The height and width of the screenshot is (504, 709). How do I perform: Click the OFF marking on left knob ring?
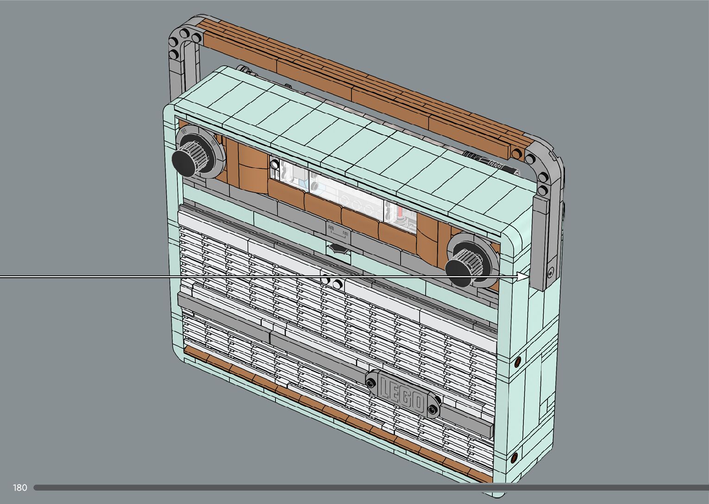184,131
